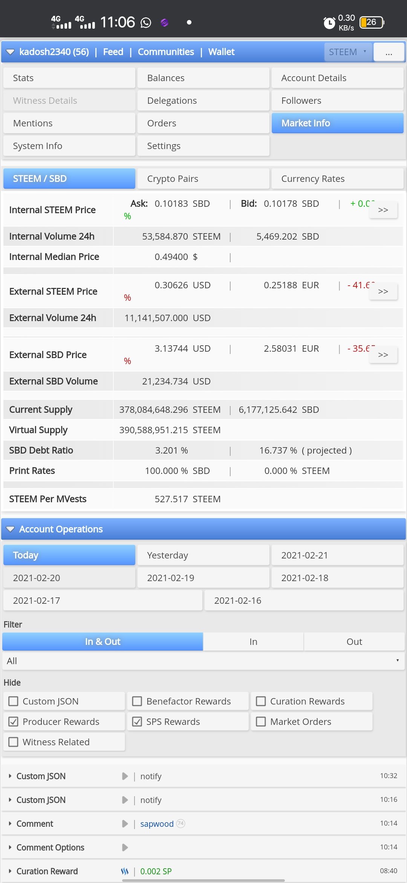Show operations for 2021-02-18

coord(338,578)
